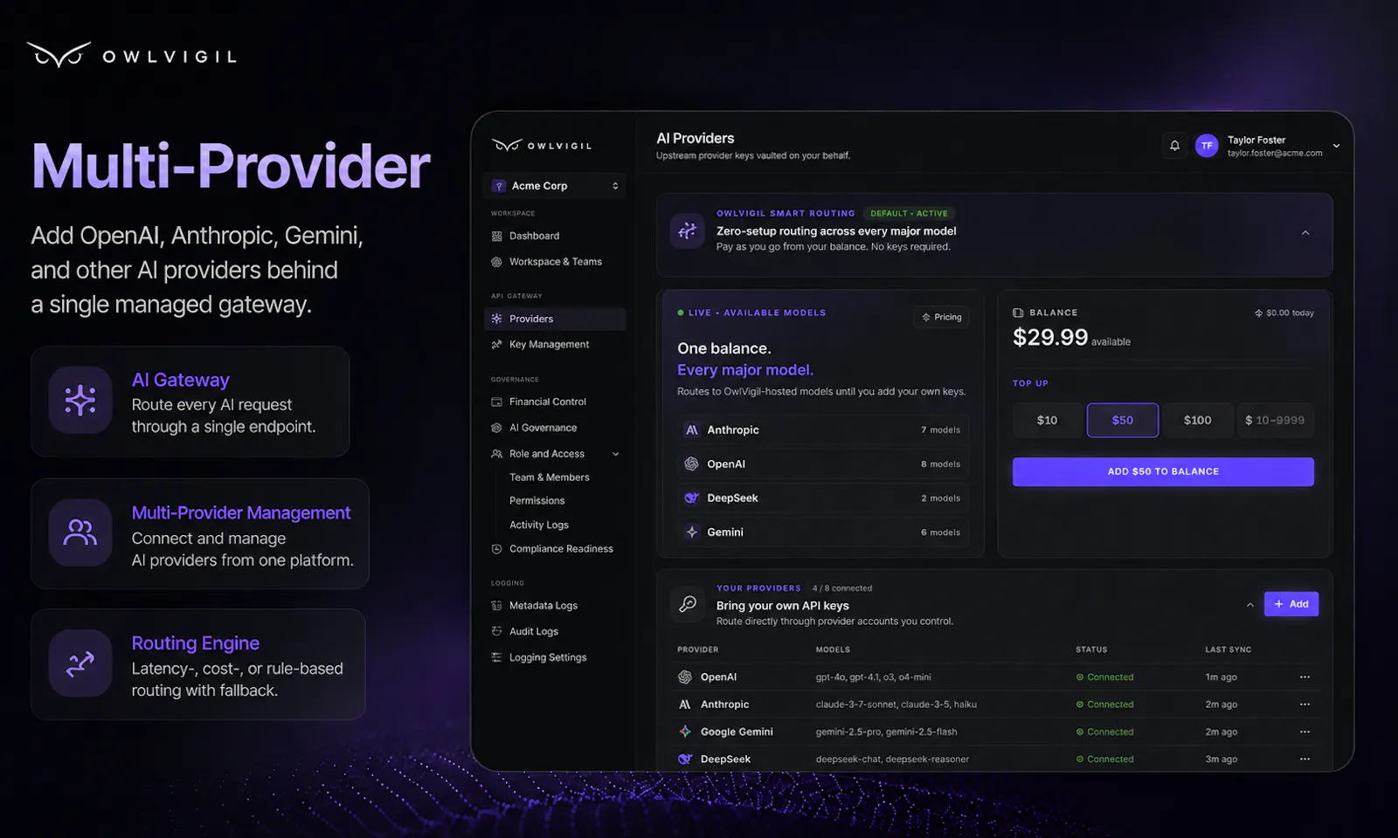Click the Logging Settings sidebar icon

pyautogui.click(x=497, y=657)
